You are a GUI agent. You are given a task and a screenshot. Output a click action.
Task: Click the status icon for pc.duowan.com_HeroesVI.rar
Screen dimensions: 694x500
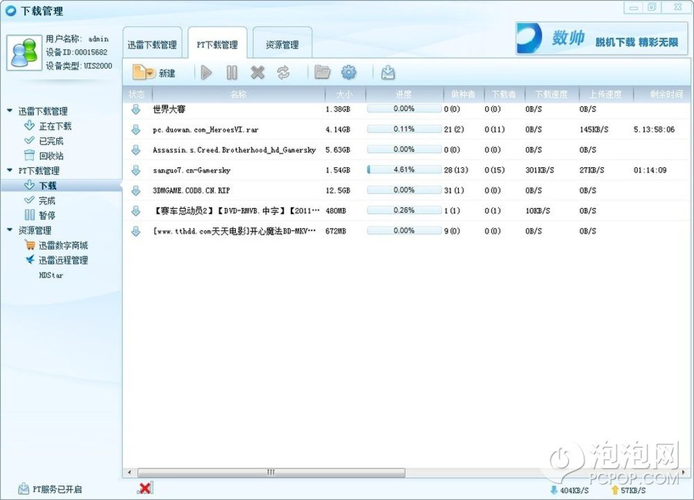click(x=136, y=130)
